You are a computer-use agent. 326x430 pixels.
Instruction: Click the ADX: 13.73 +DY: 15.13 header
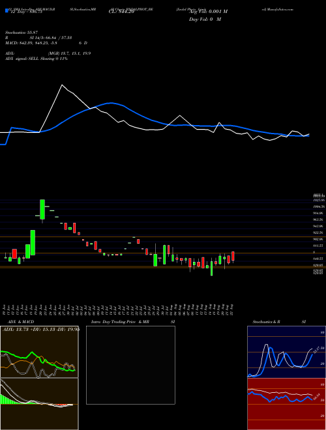pos(41,330)
